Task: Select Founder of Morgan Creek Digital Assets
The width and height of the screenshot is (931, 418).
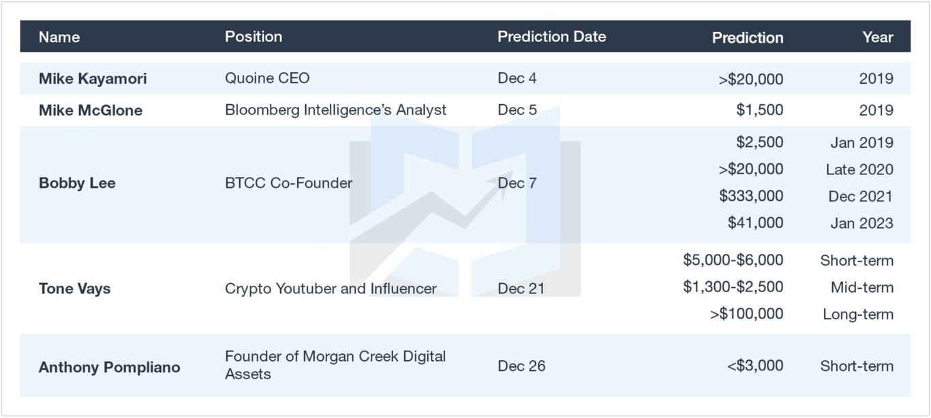Action: [335, 365]
